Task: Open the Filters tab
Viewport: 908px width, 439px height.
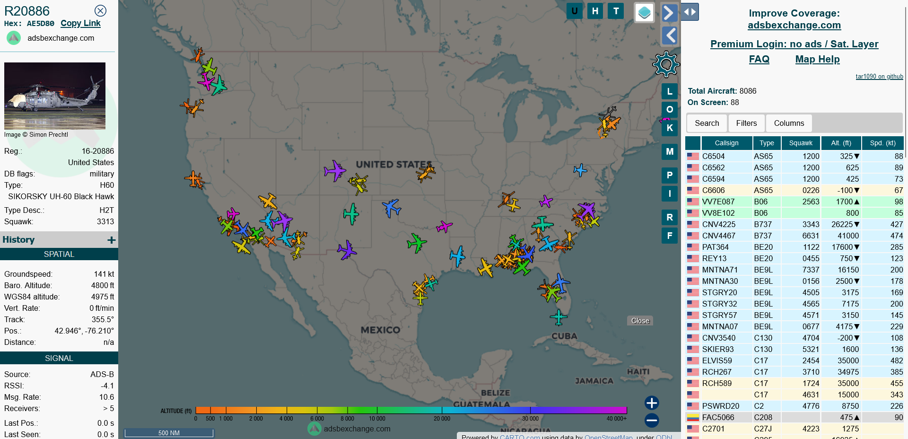Action: tap(746, 123)
